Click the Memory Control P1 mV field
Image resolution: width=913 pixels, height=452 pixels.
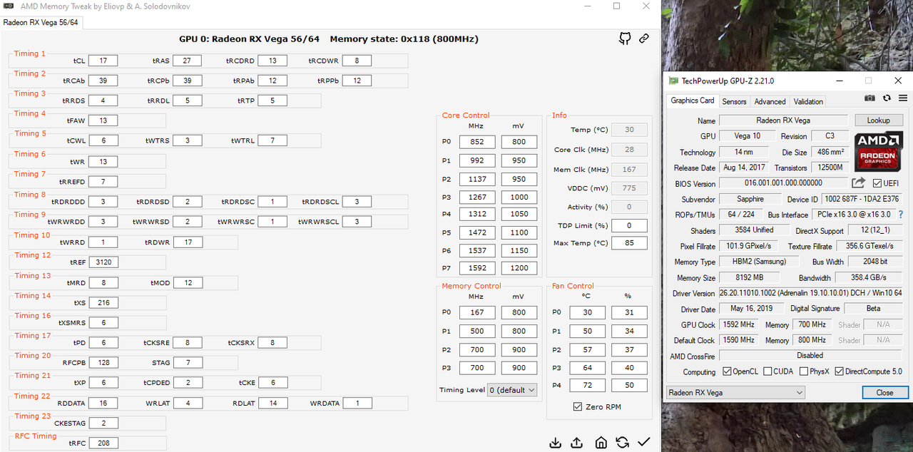(519, 331)
